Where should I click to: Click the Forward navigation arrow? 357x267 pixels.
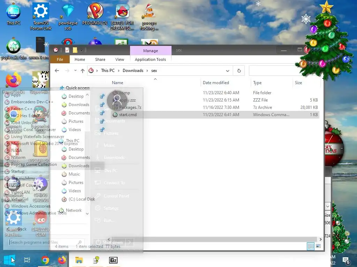[67, 71]
